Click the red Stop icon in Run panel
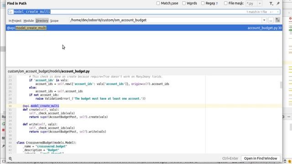 (3, 130)
